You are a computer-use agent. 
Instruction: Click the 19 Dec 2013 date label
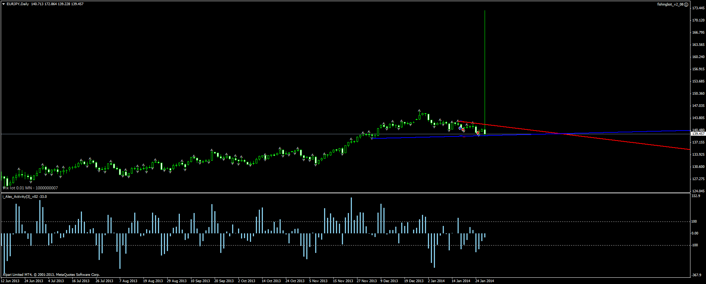coord(414,281)
